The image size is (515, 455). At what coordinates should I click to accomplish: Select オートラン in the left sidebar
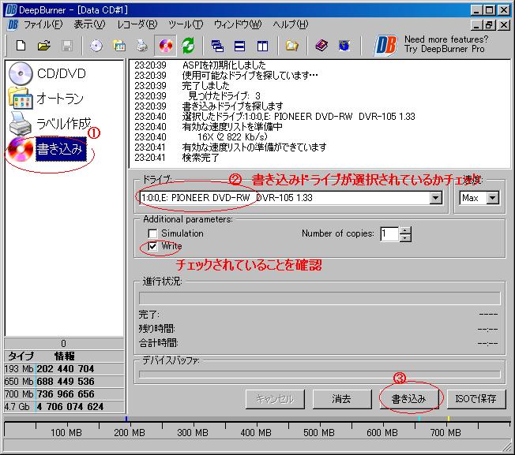point(47,99)
